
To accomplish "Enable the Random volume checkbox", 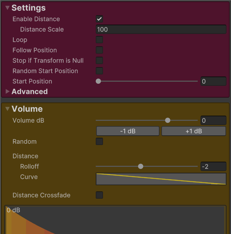I will (x=100, y=142).
